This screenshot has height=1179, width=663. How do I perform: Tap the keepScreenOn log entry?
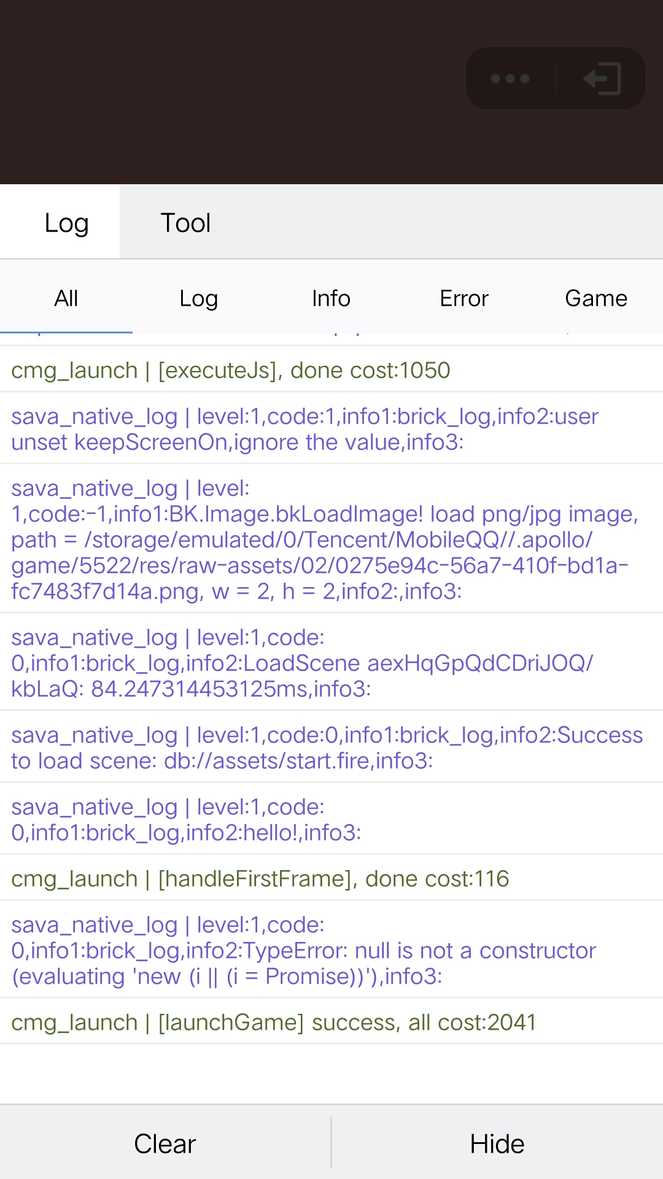tap(305, 429)
